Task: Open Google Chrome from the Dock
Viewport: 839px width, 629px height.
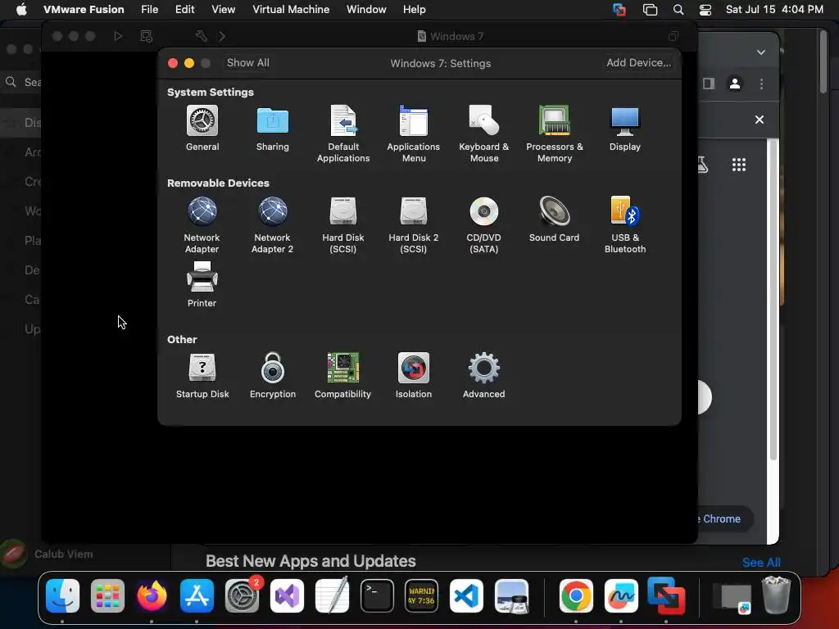Action: [576, 595]
